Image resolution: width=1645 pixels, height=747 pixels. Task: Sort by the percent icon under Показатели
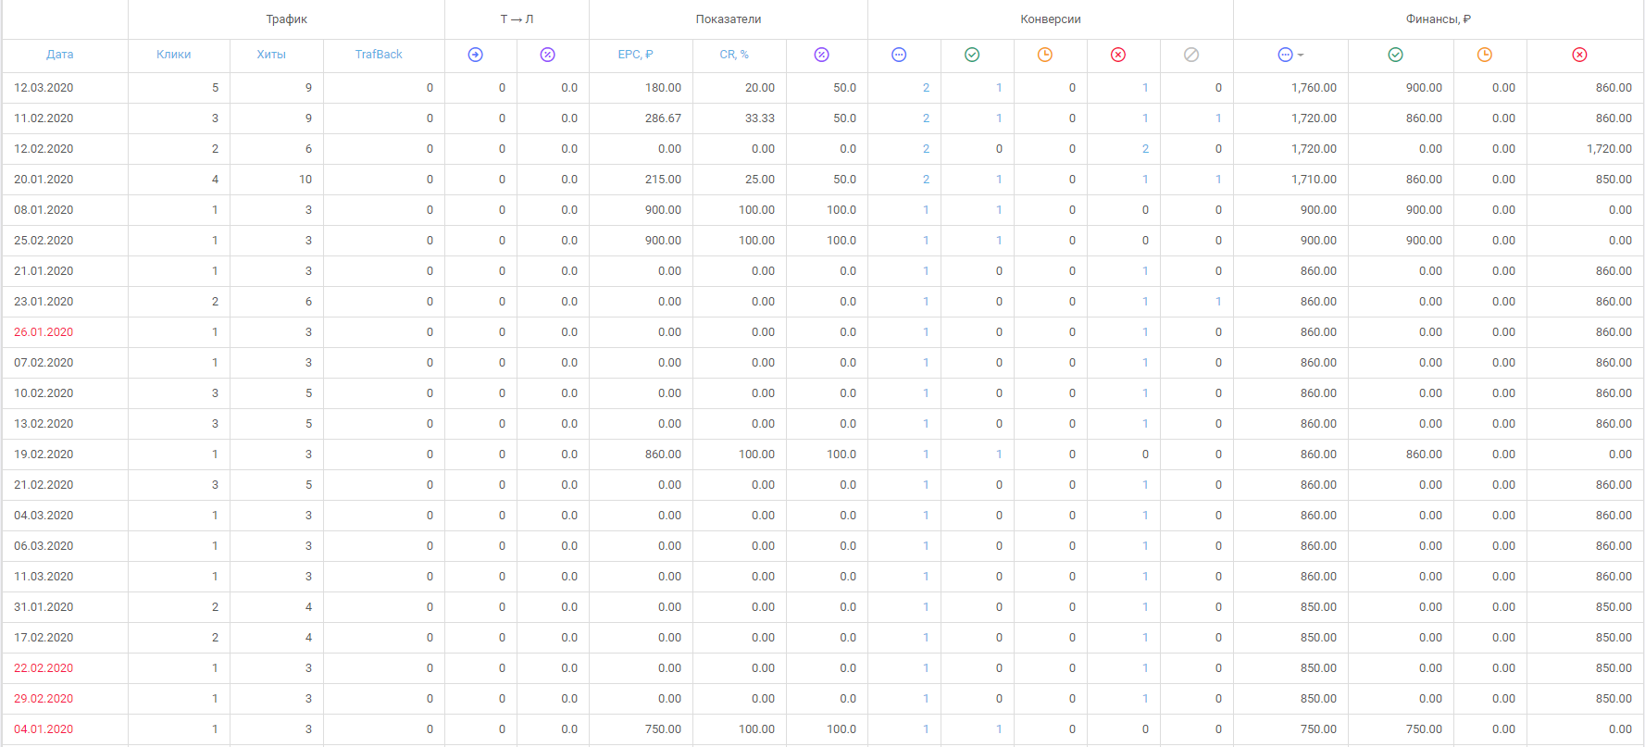pyautogui.click(x=822, y=55)
